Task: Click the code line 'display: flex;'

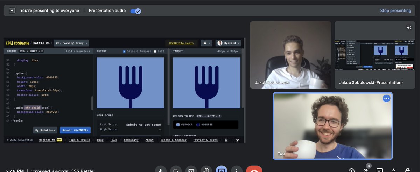Action: point(29,60)
